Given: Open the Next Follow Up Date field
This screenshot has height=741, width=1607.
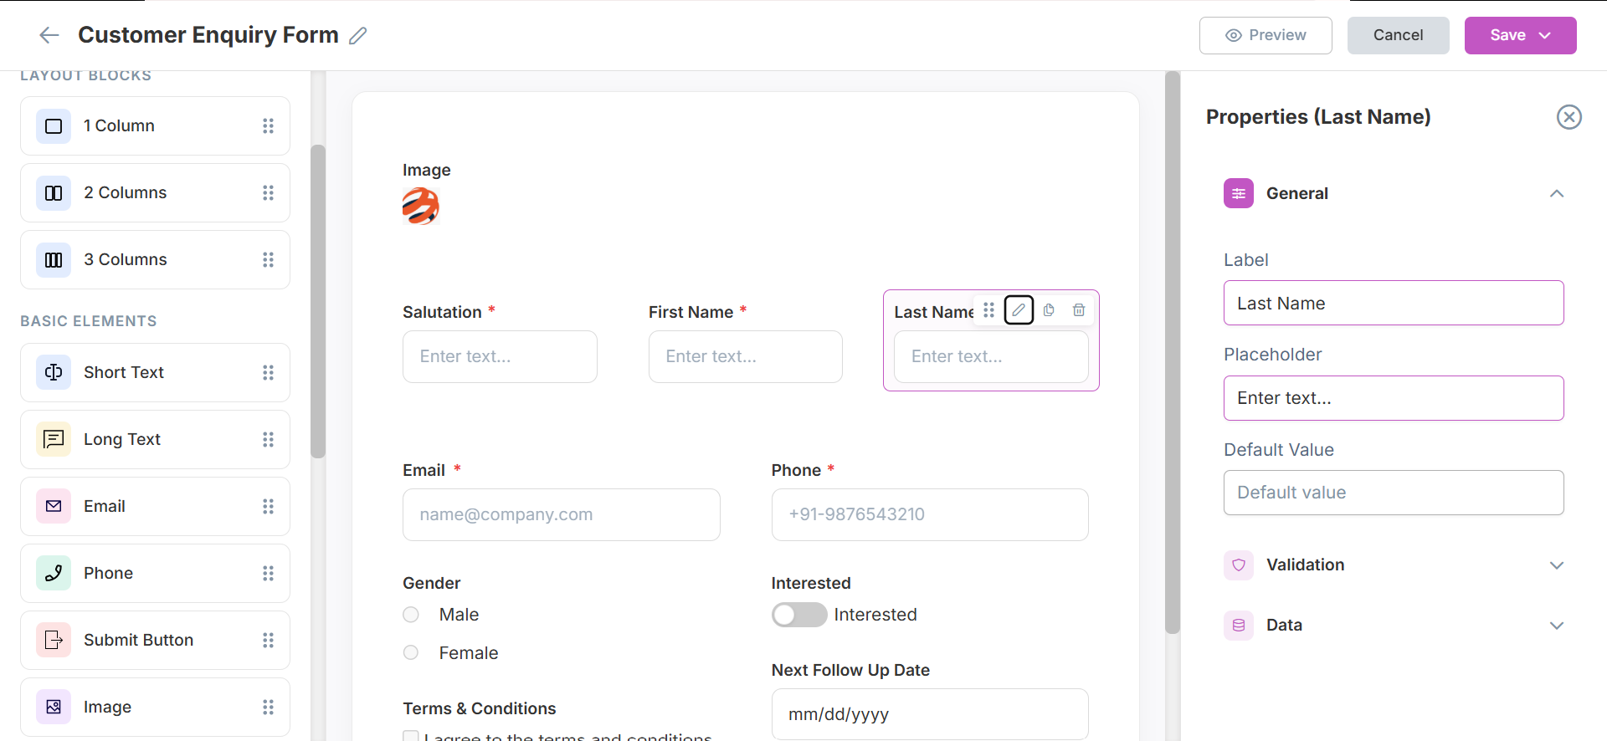Looking at the screenshot, I should pos(930,714).
